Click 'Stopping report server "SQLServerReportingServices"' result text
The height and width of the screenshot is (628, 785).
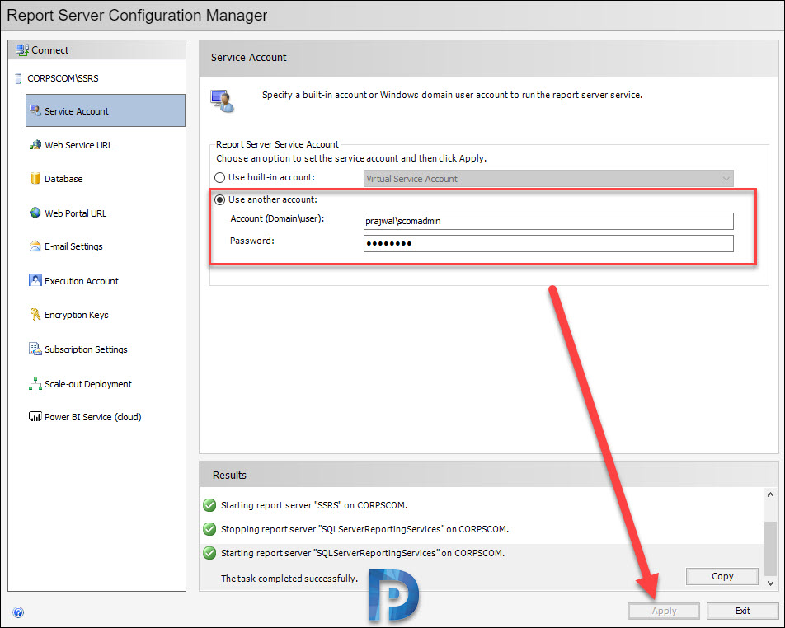click(x=365, y=529)
